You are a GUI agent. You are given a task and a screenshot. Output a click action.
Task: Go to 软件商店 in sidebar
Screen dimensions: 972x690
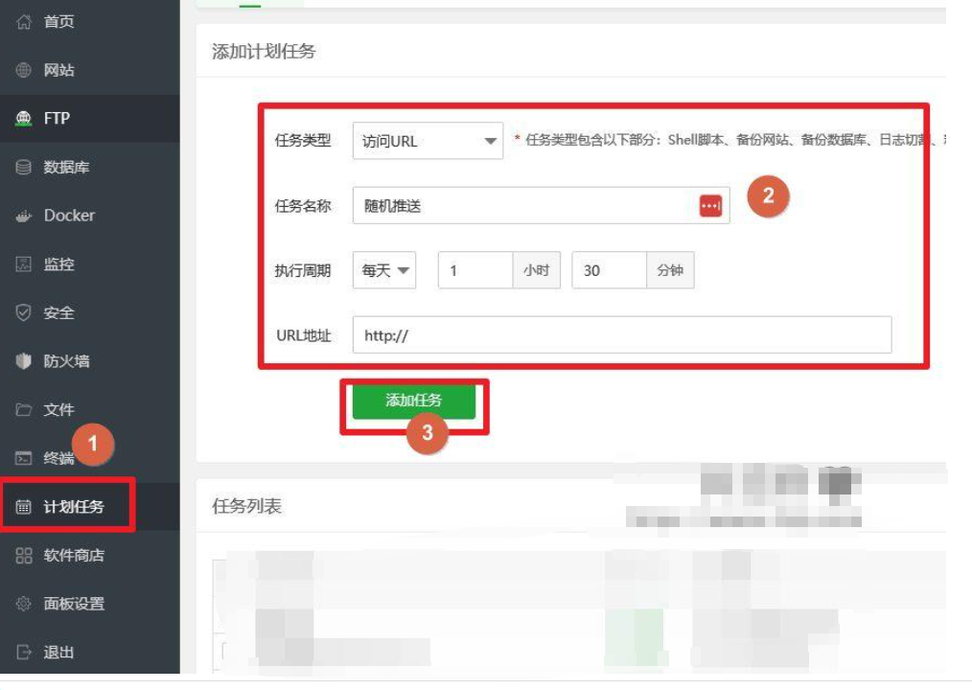[x=73, y=556]
